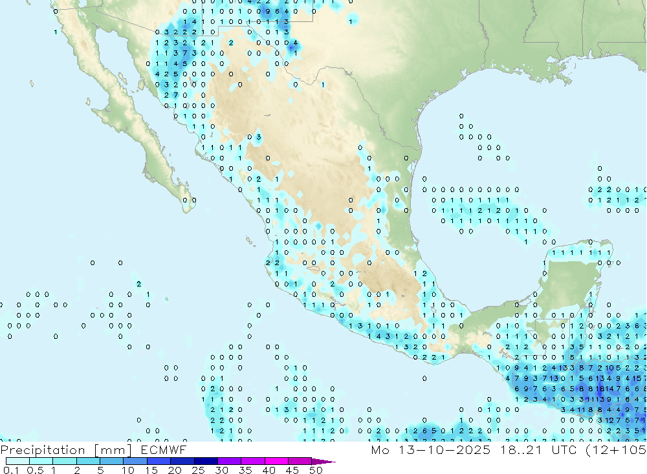The width and height of the screenshot is (647, 474).
Task: Click the '(12+105' forecast offset text
Action: pyautogui.click(x=616, y=450)
